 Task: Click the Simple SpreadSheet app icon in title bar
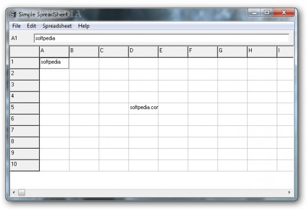click(13, 14)
